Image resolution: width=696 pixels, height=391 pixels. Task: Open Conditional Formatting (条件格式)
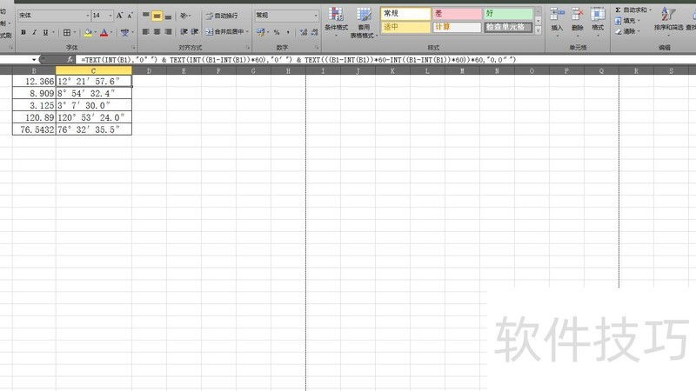[336, 22]
